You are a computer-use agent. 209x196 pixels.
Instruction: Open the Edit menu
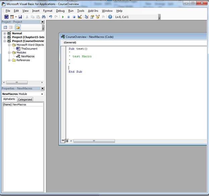point(16,11)
